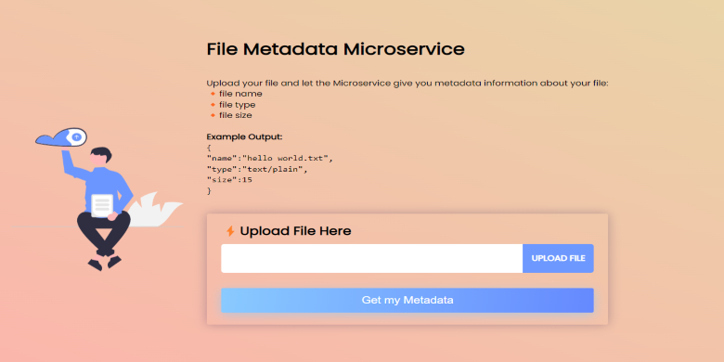Click the Example Output label

tap(244, 137)
